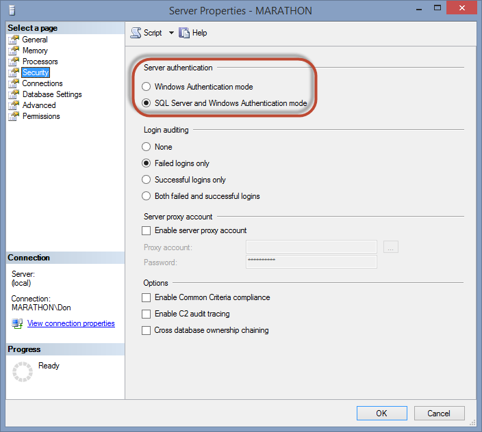
Task: Click the Permissions page icon
Action: point(14,116)
